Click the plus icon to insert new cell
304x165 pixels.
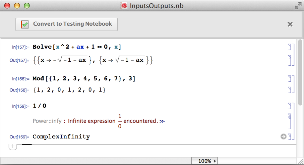(13, 146)
